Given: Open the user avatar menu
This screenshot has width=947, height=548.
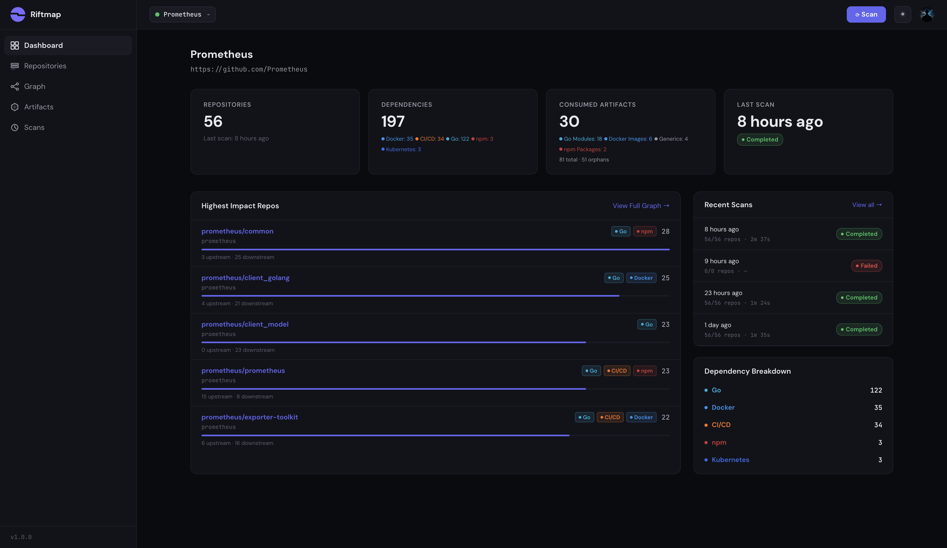Looking at the screenshot, I should coord(927,14).
